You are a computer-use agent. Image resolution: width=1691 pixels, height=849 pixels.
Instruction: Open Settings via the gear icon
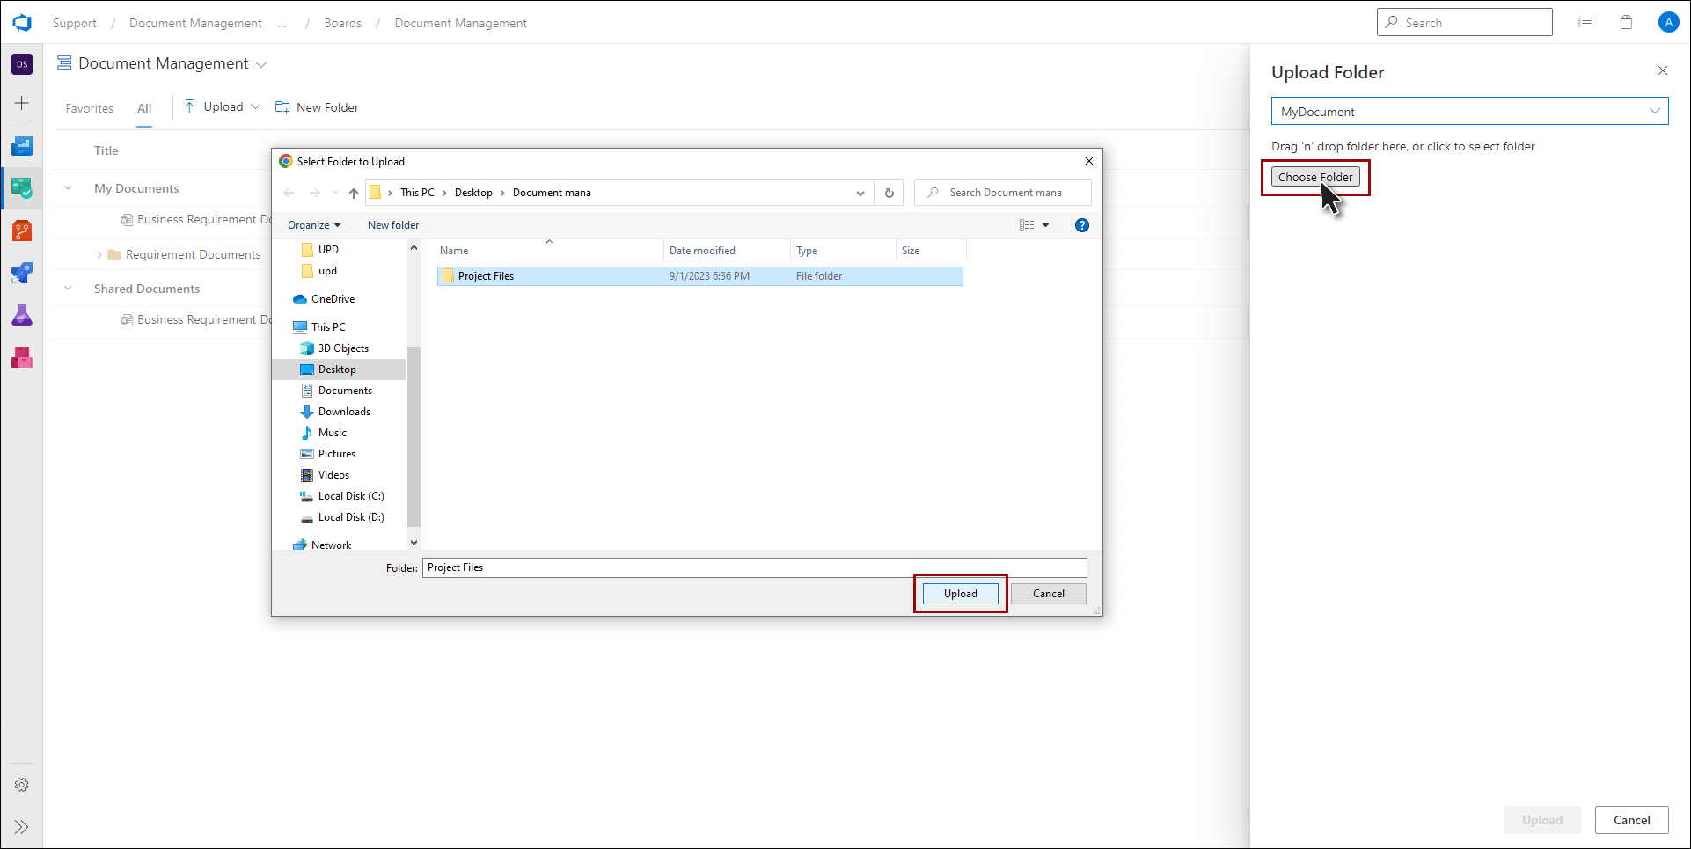click(22, 785)
